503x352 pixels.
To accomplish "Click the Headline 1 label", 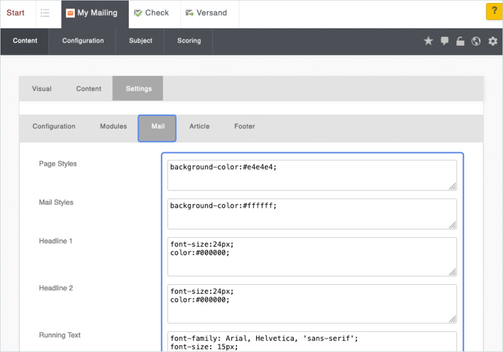I will [x=55, y=241].
